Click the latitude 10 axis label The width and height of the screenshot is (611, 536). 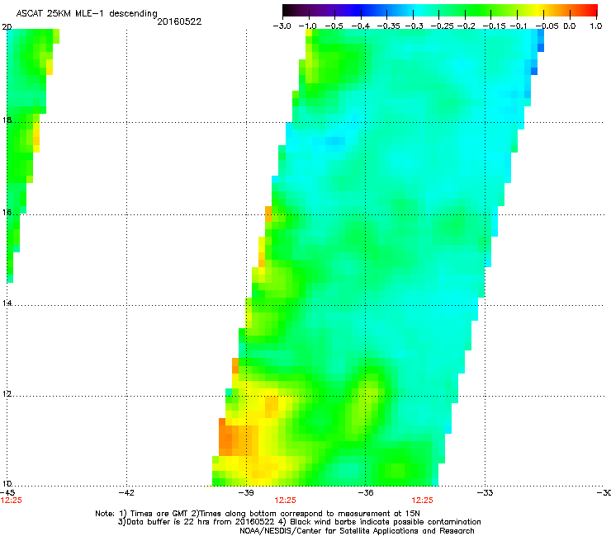coord(7,484)
